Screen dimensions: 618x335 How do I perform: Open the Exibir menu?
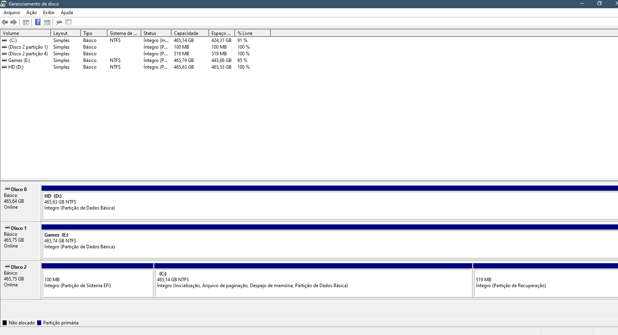tap(49, 13)
